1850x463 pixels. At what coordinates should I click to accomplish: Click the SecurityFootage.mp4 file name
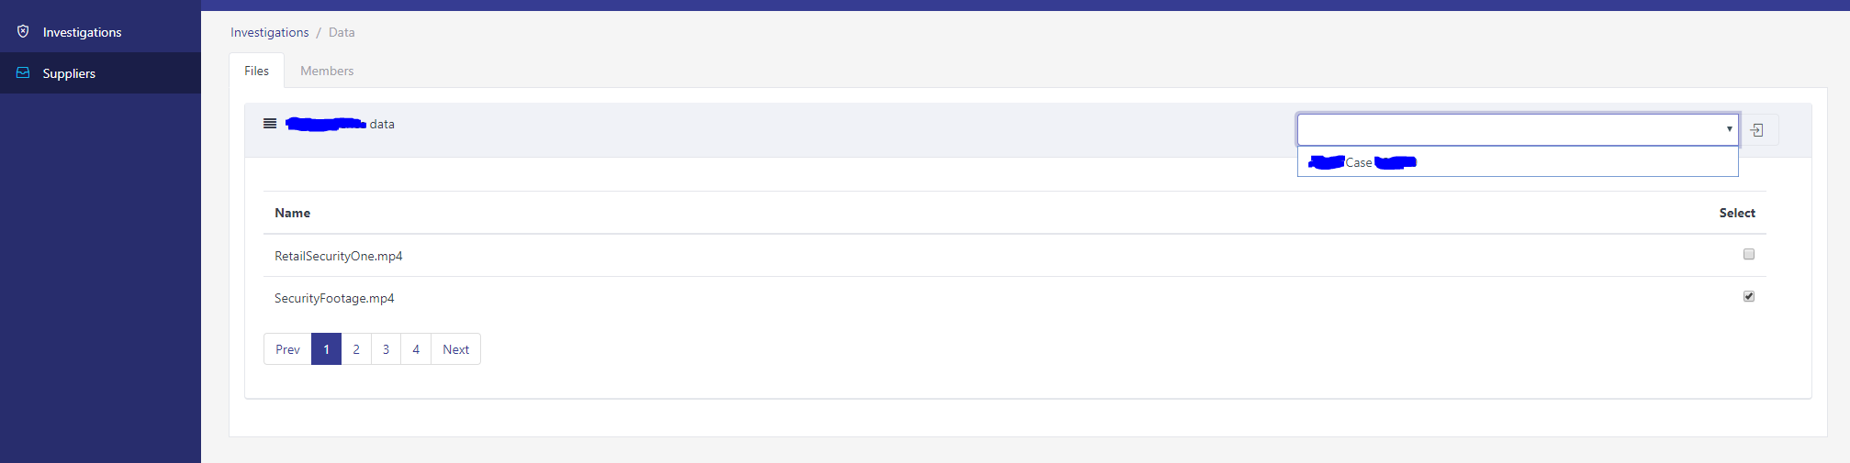334,298
